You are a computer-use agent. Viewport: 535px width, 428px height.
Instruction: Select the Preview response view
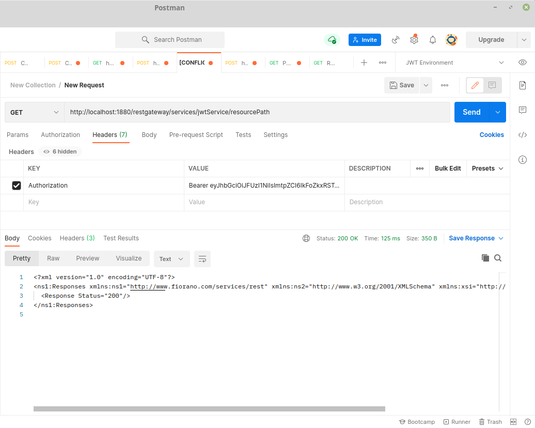point(88,258)
